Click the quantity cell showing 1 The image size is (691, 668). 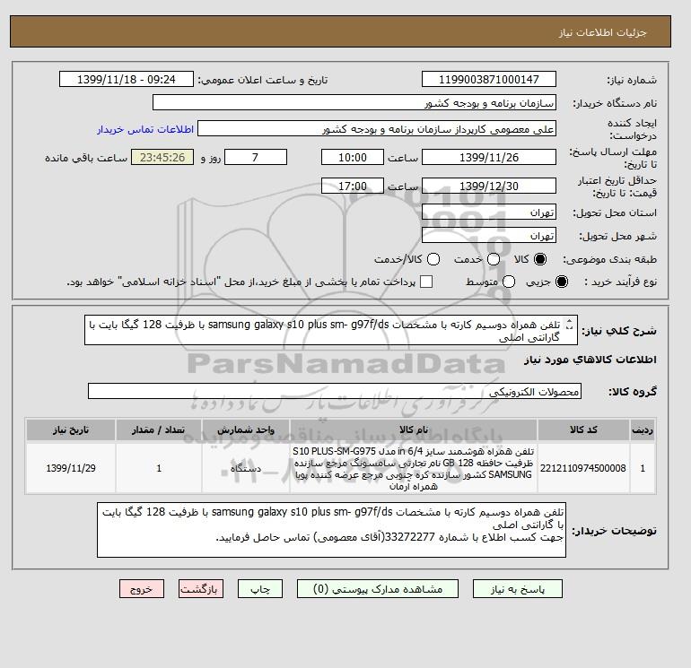point(159,468)
